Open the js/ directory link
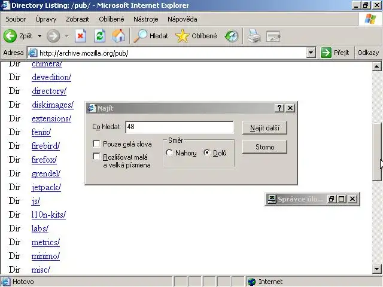Image resolution: width=383 pixels, height=287 pixels. click(36, 201)
